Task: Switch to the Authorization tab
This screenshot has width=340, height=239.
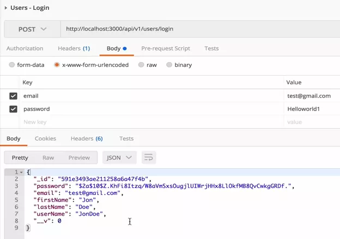Action: point(25,48)
